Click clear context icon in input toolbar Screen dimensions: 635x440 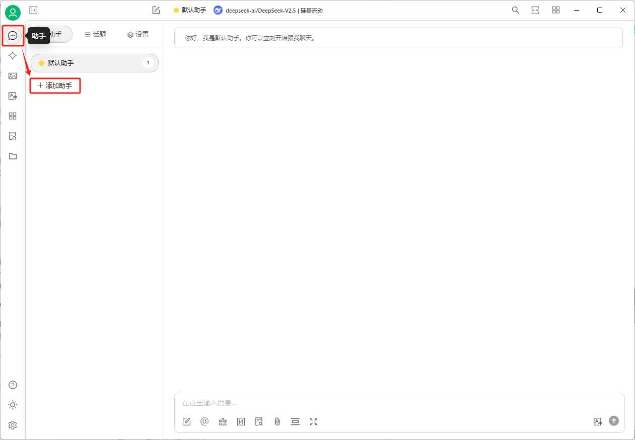295,421
